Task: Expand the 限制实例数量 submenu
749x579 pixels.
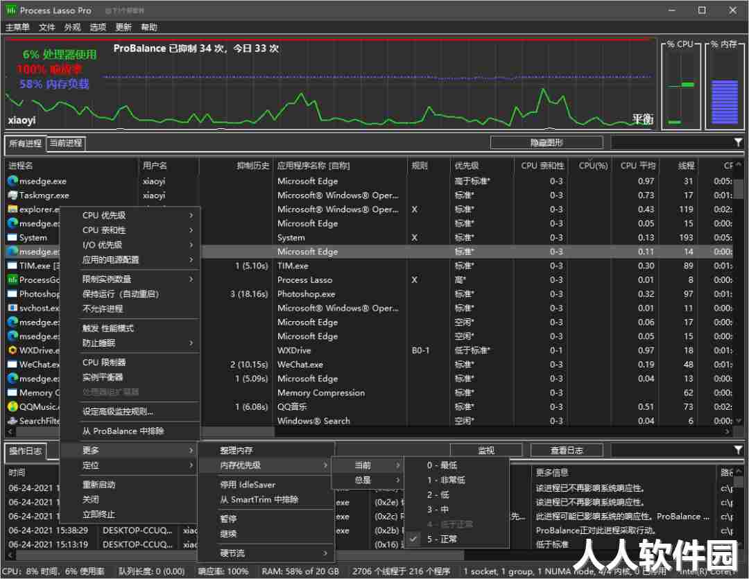Action: 130,279
